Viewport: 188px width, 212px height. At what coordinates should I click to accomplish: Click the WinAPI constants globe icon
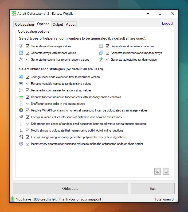pos(21,110)
